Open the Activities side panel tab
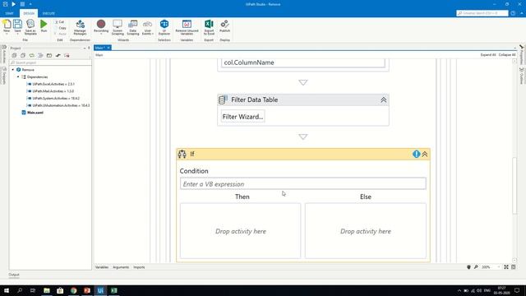This screenshot has width=526, height=296. tap(4, 55)
